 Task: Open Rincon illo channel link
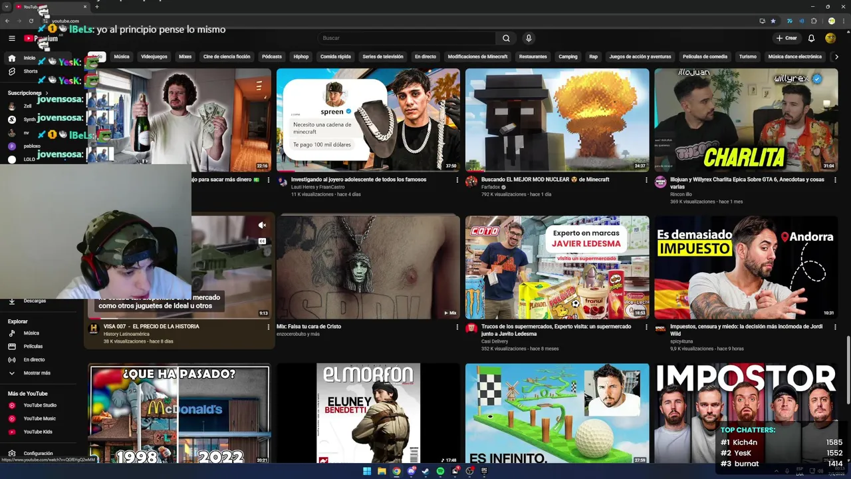[x=681, y=194]
